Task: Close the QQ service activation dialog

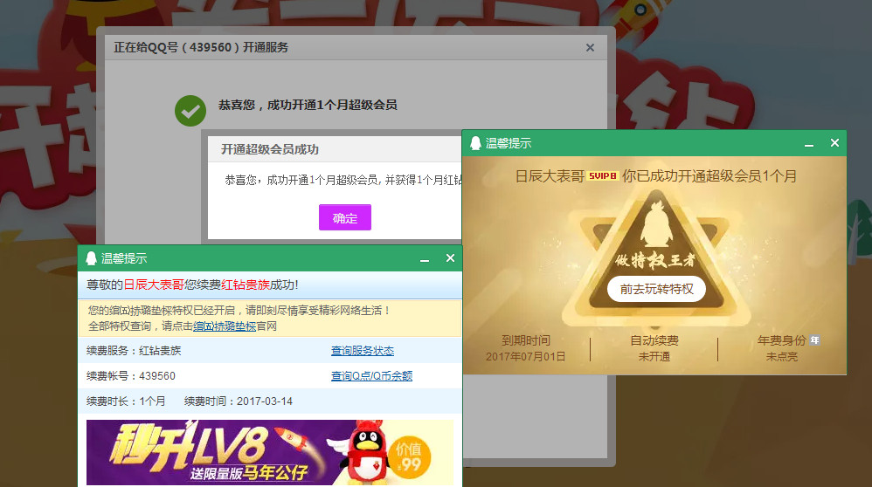Action: [x=590, y=48]
